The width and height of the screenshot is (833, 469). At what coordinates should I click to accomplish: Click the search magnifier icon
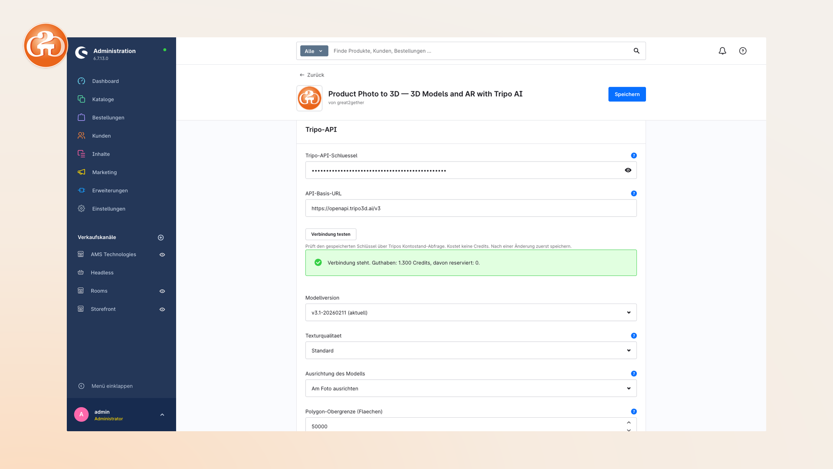pyautogui.click(x=636, y=51)
